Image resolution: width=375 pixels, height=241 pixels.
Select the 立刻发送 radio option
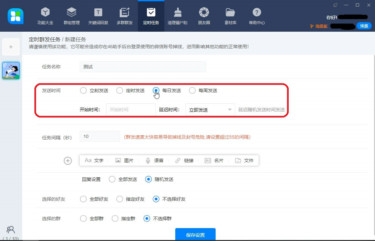[x=83, y=90]
